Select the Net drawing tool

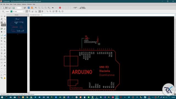point(2,35)
